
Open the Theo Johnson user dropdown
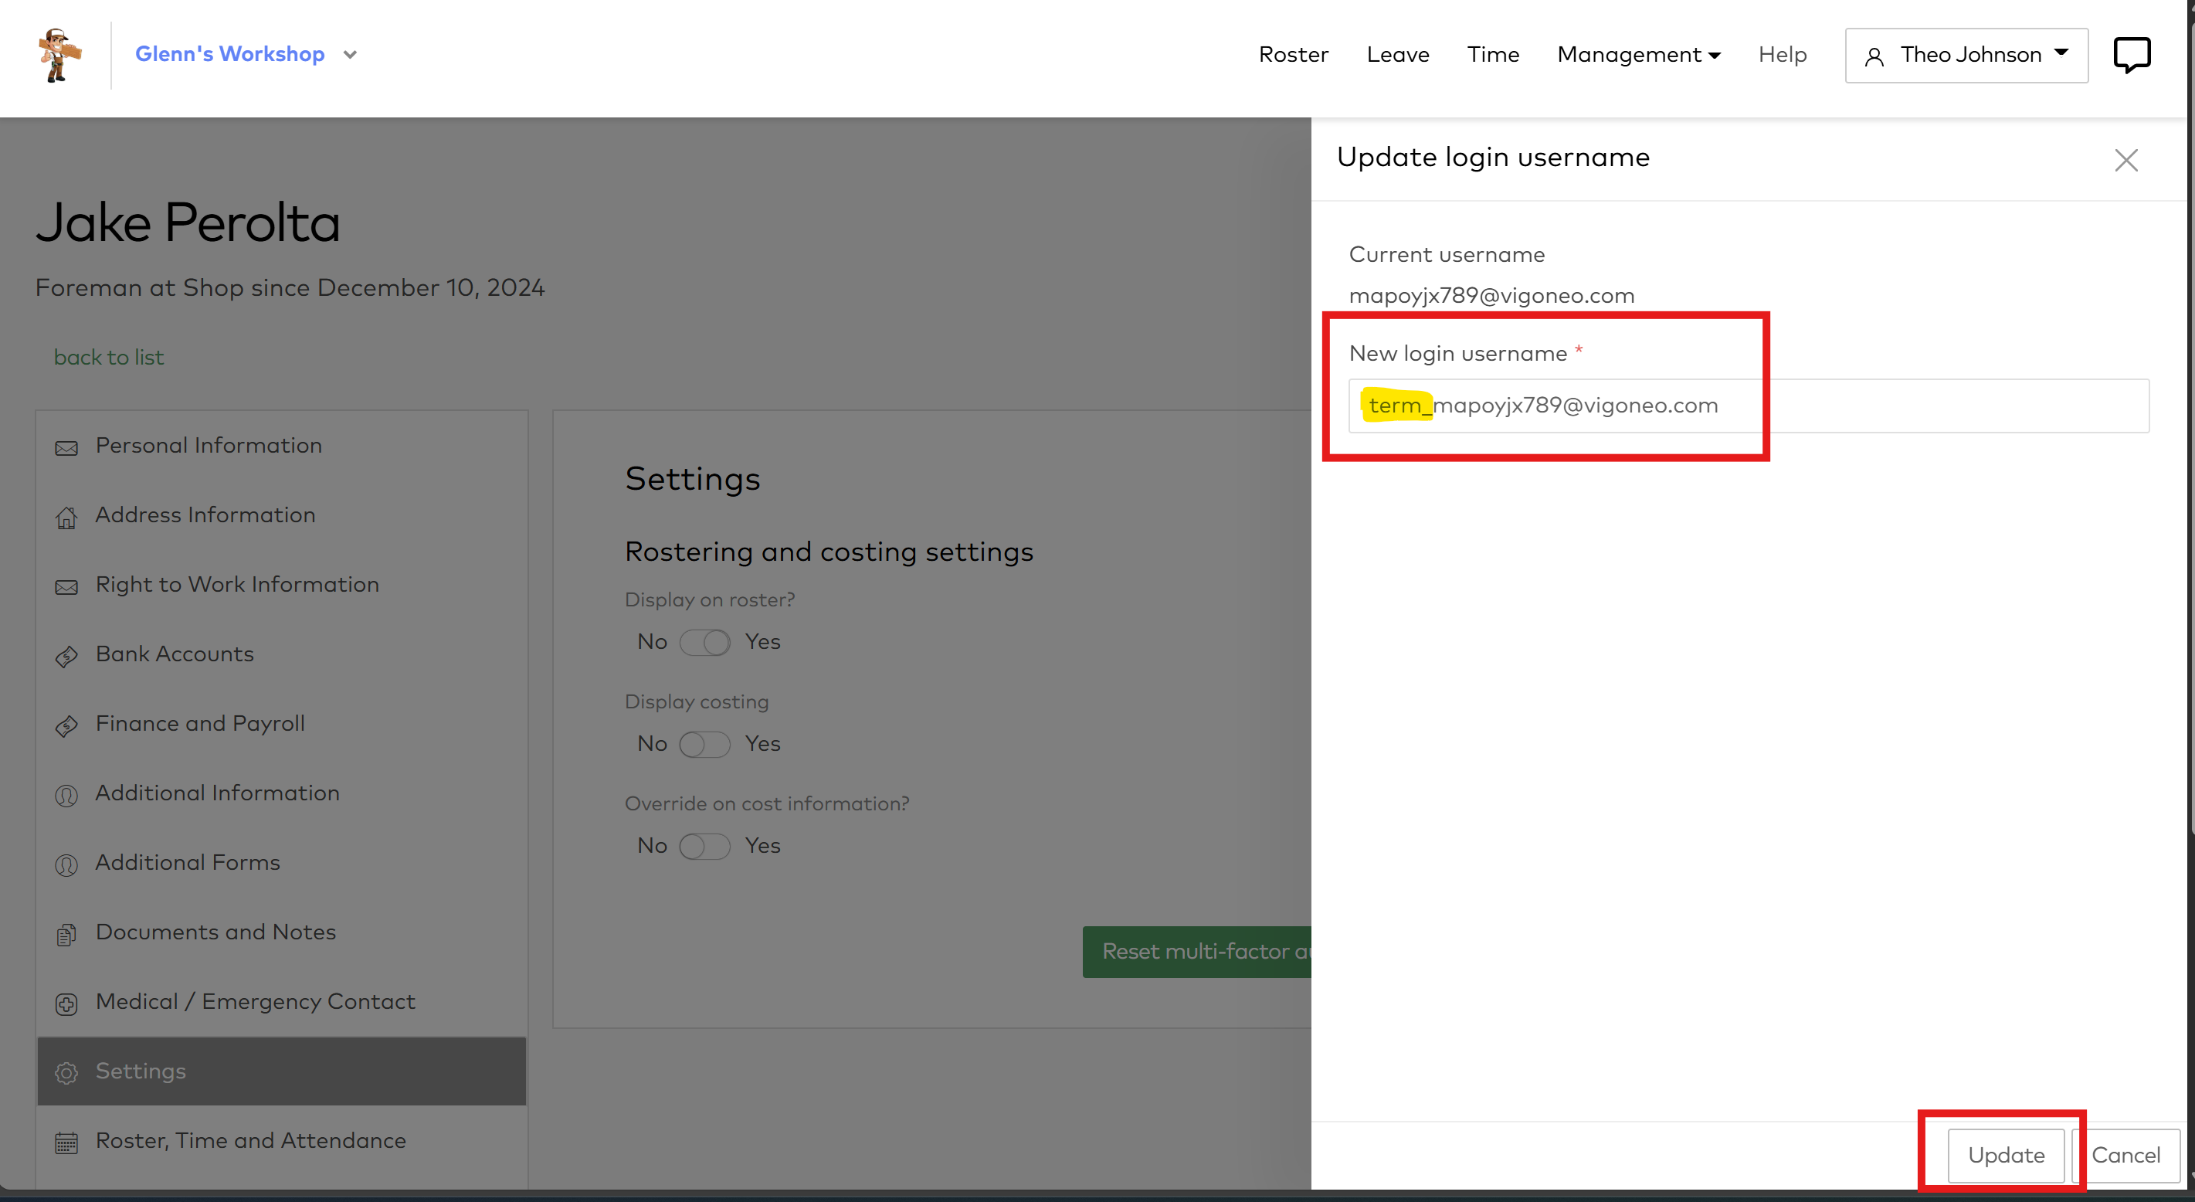pos(1966,56)
